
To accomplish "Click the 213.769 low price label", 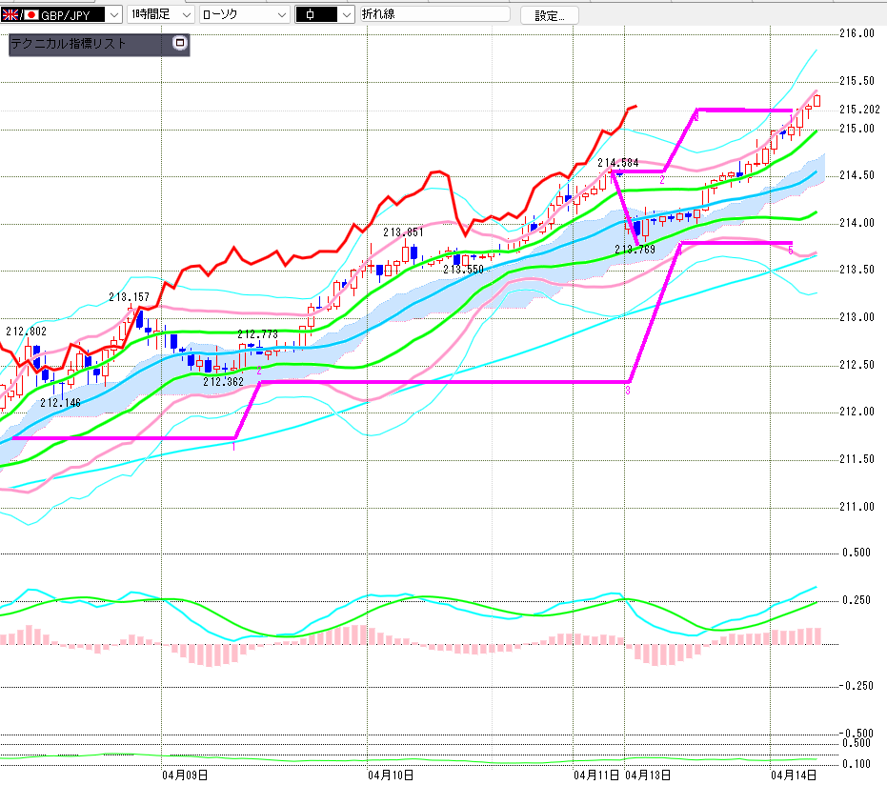I will point(635,250).
